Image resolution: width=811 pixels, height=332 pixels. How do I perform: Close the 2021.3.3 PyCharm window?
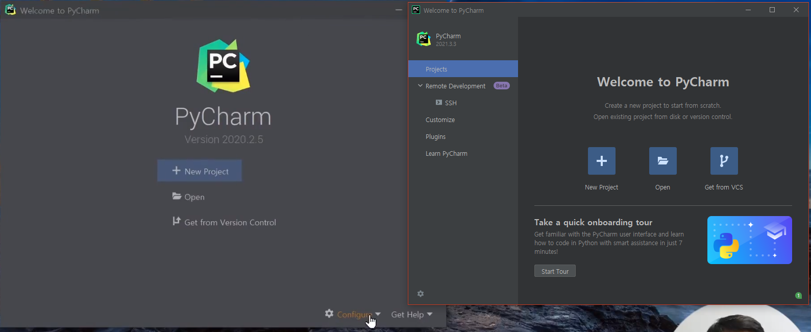796,10
